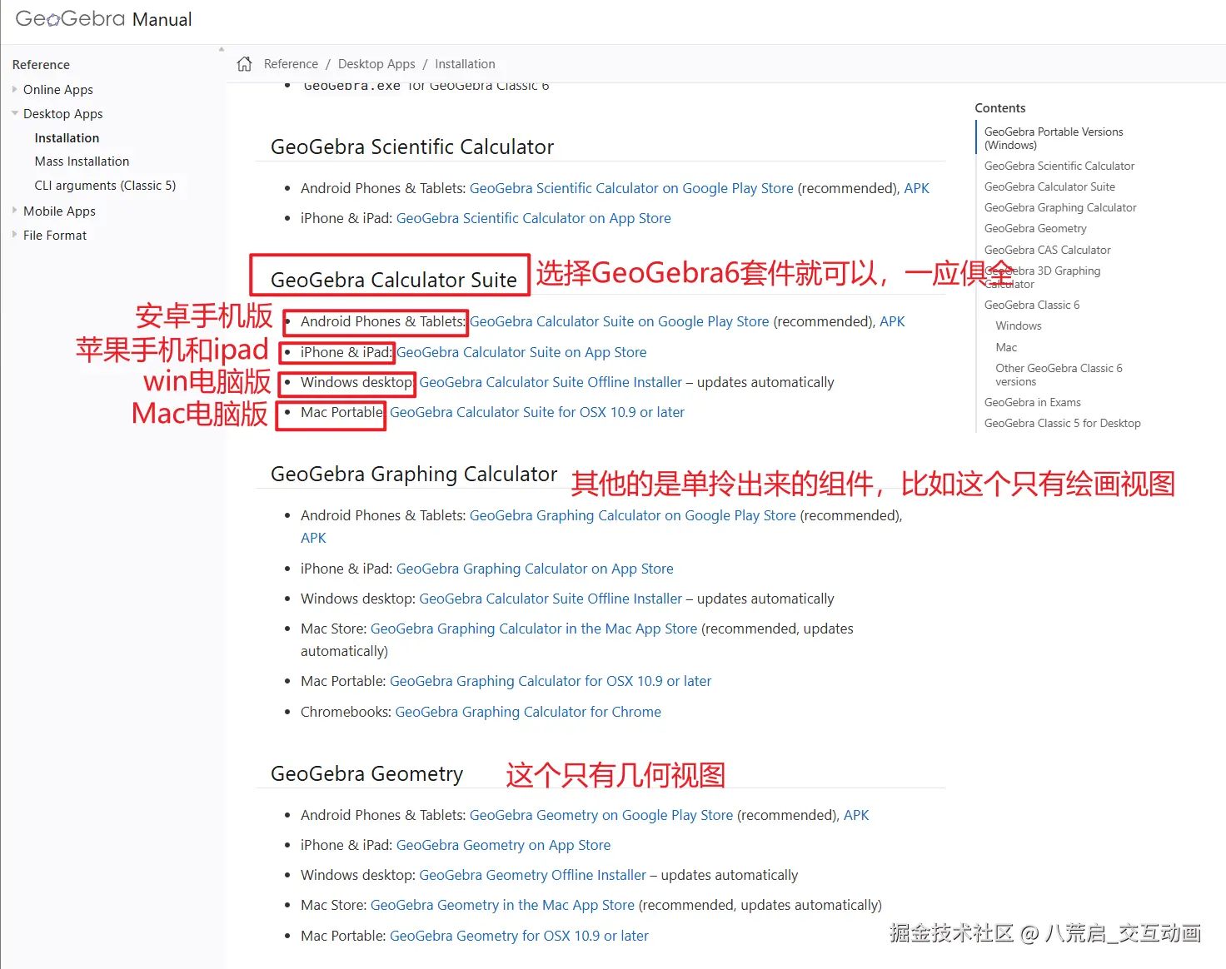Image resolution: width=1226 pixels, height=969 pixels.
Task: Expand the Online Apps tree arrow
Action: coord(15,89)
